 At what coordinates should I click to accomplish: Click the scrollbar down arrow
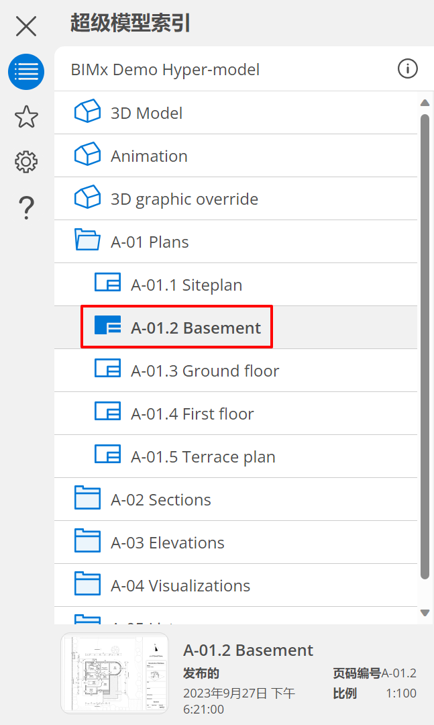[425, 612]
